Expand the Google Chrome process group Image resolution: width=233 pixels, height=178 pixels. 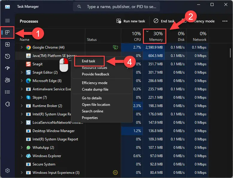click(x=22, y=47)
